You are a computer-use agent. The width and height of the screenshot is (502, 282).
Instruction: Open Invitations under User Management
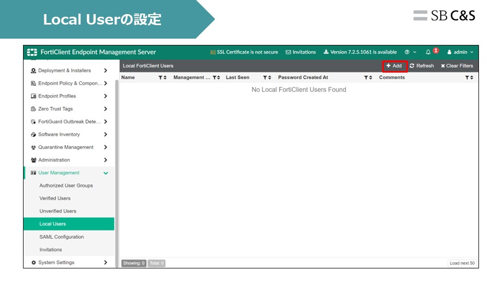pos(51,250)
